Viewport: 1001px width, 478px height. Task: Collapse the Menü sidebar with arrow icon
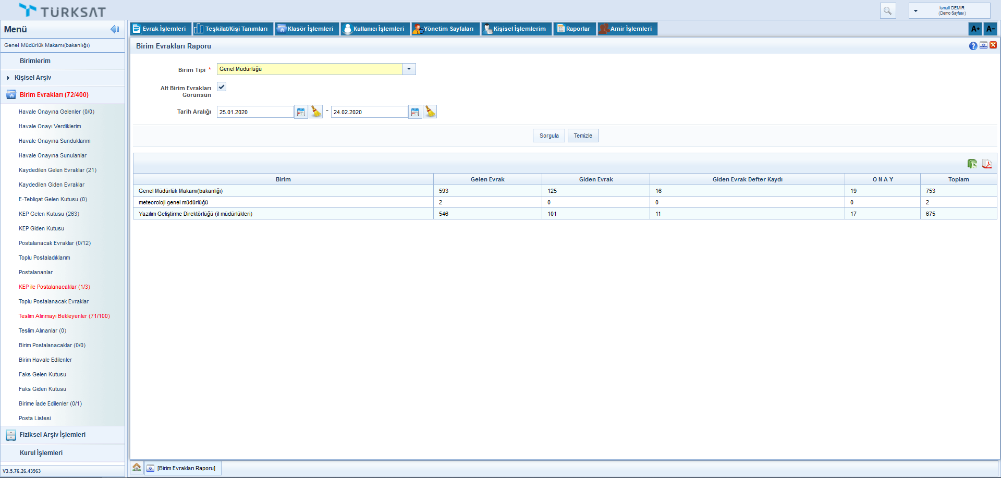point(115,29)
